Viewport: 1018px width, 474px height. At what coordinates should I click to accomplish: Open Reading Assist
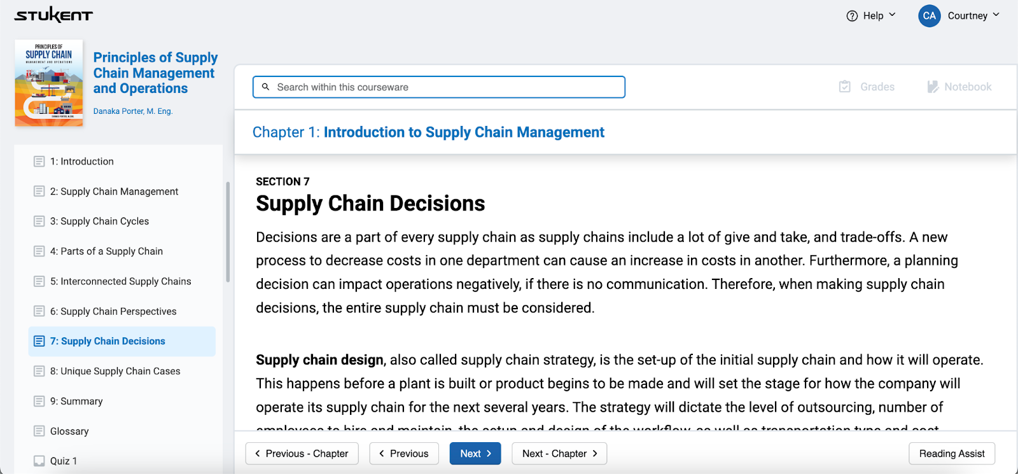coord(951,454)
